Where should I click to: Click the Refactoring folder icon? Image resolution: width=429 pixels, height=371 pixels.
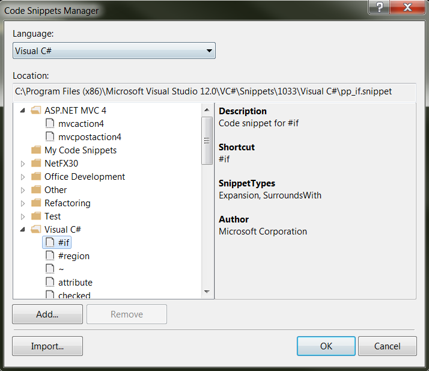click(36, 203)
